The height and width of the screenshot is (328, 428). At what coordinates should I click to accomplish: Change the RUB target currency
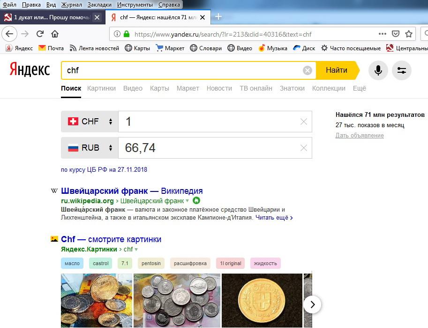(90, 148)
